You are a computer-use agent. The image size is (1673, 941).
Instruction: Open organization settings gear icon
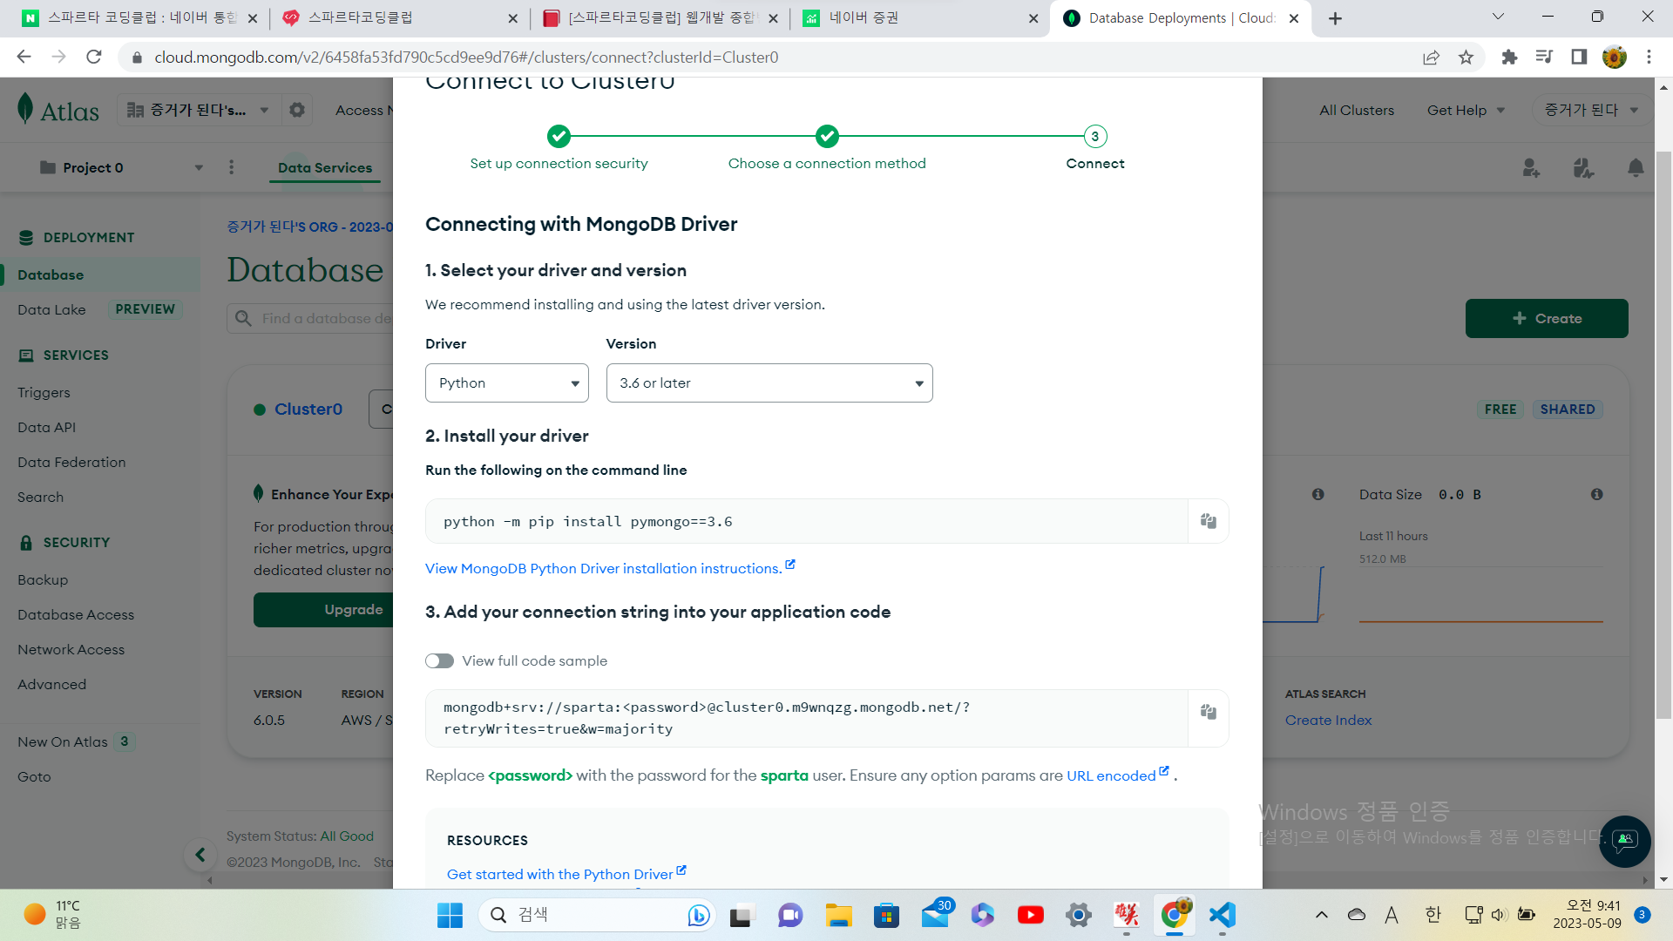pos(297,111)
